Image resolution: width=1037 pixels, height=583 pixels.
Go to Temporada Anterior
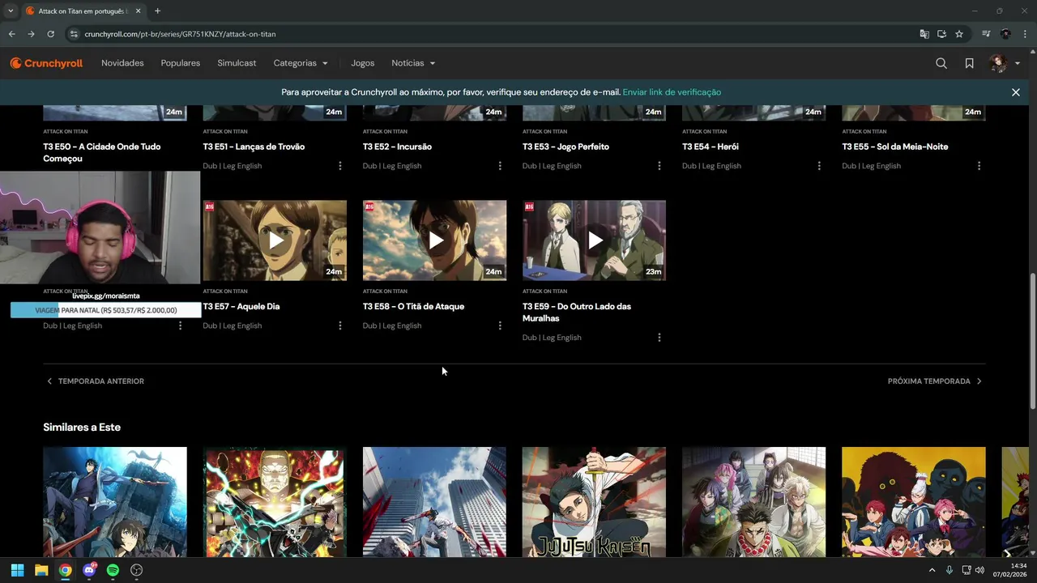(95, 381)
